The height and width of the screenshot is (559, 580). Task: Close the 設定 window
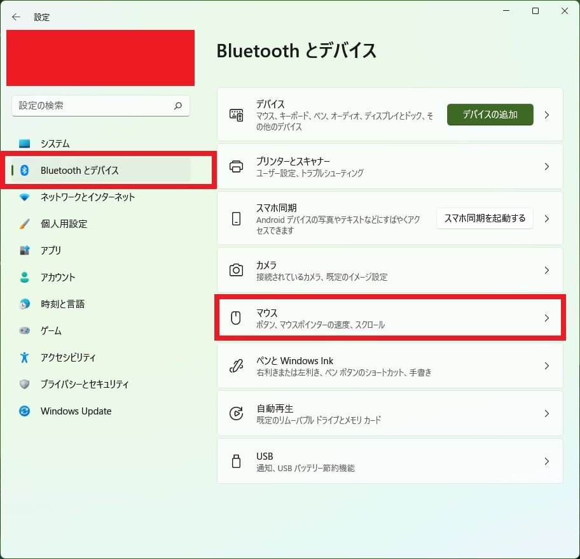point(565,11)
